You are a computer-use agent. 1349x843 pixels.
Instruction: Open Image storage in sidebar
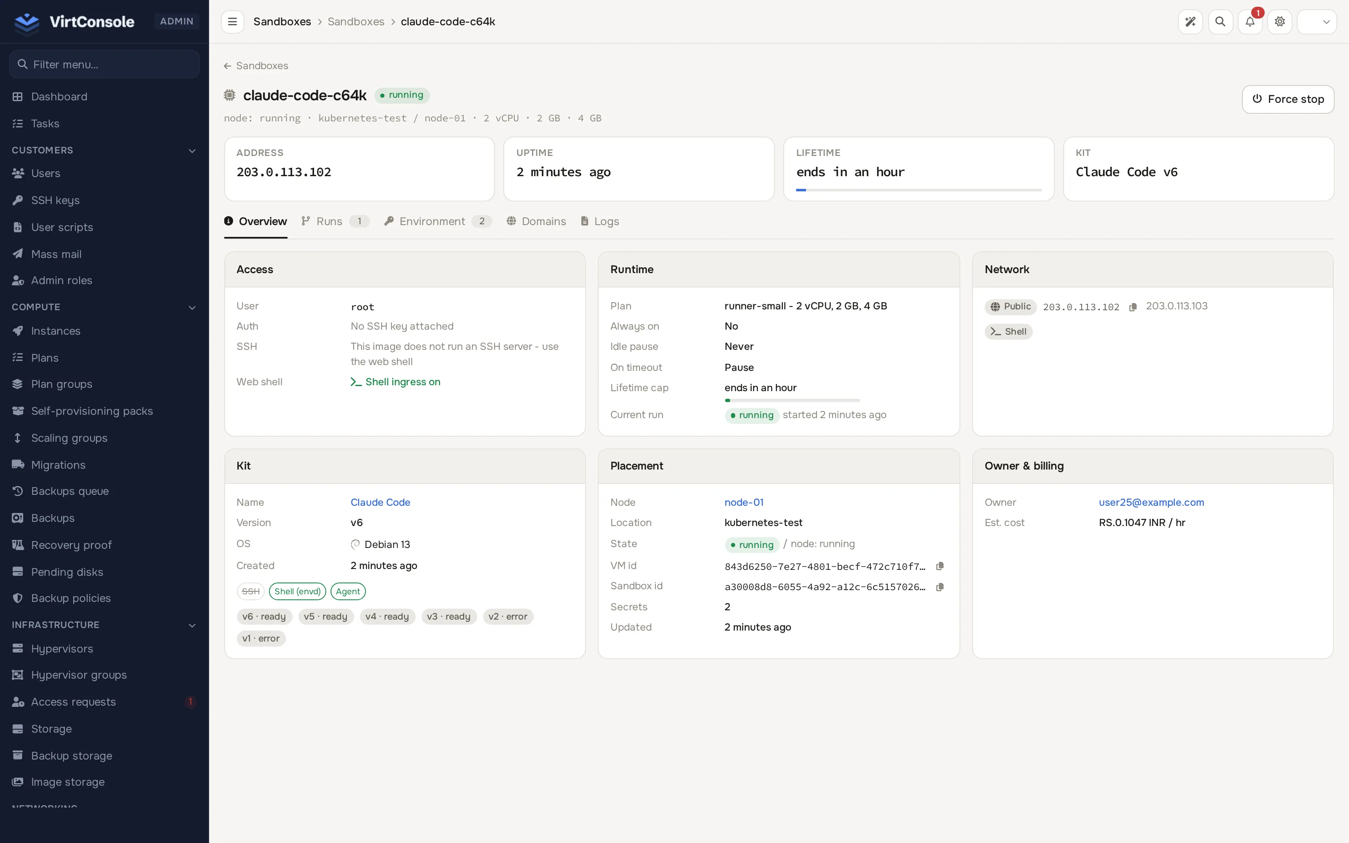[x=104, y=782]
